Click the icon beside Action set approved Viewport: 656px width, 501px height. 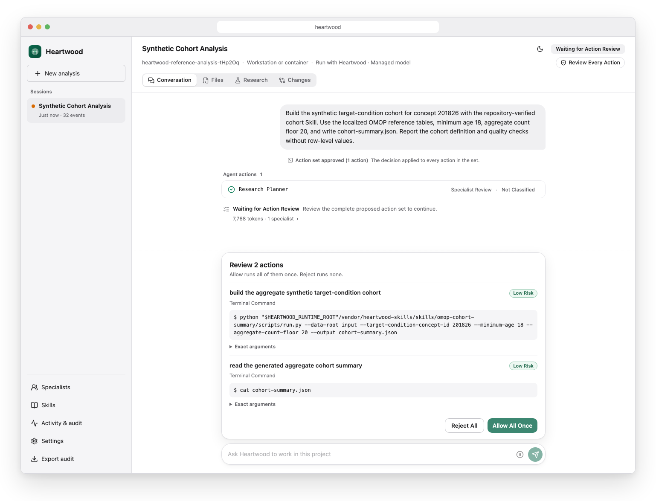[x=290, y=160]
